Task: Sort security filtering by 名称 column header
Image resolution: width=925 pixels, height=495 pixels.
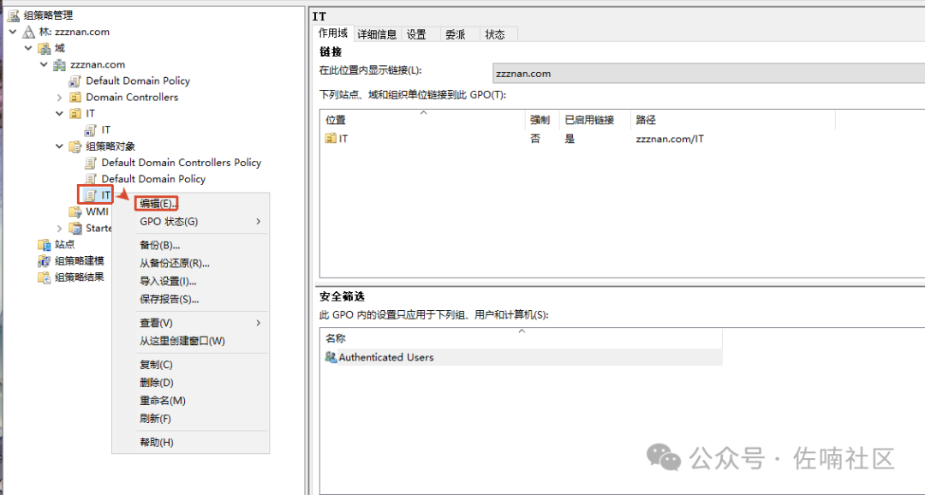Action: click(x=522, y=338)
